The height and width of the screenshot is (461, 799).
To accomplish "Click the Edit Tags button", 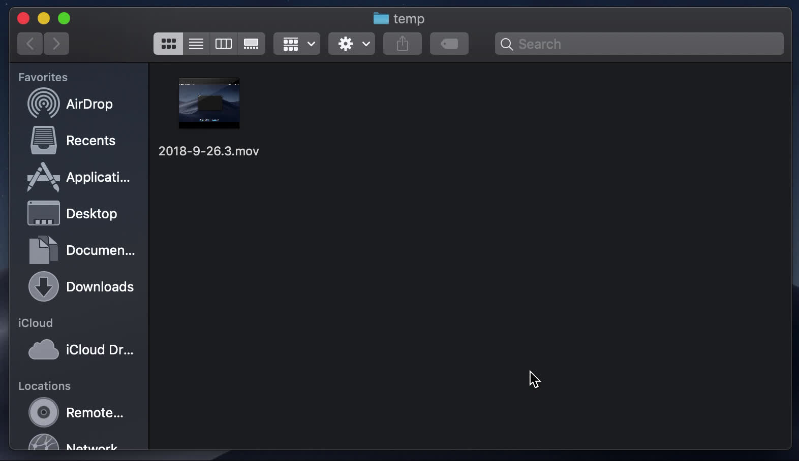I will (x=449, y=44).
